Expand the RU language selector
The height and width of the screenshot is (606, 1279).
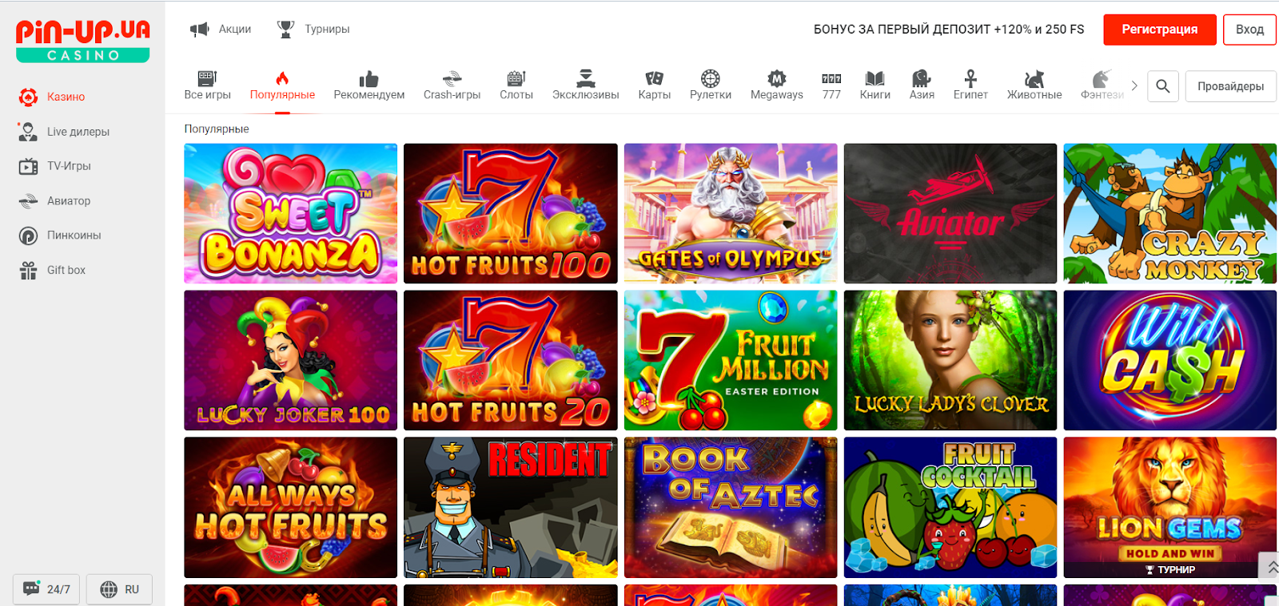(119, 589)
